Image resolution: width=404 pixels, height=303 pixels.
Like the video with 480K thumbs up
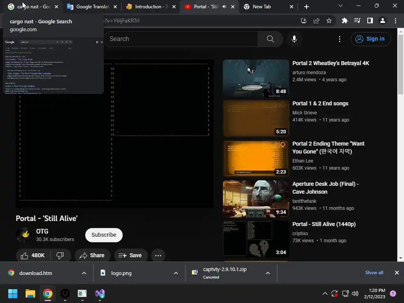pyautogui.click(x=33, y=256)
